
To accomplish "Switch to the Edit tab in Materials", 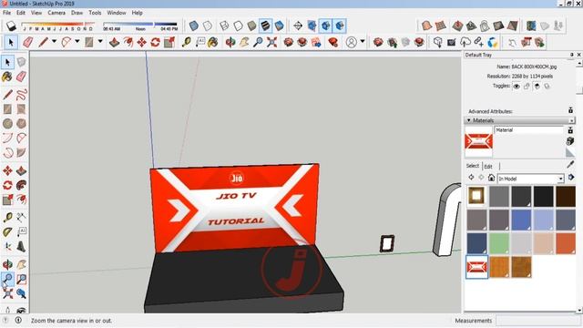I will pyautogui.click(x=488, y=166).
